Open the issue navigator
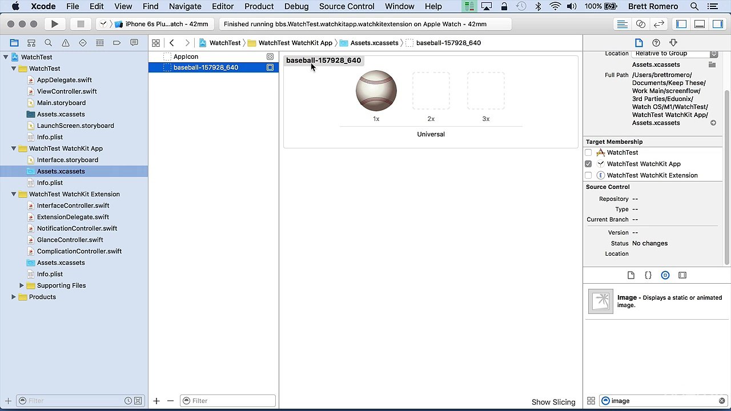Image resolution: width=731 pixels, height=411 pixels. pyautogui.click(x=66, y=43)
